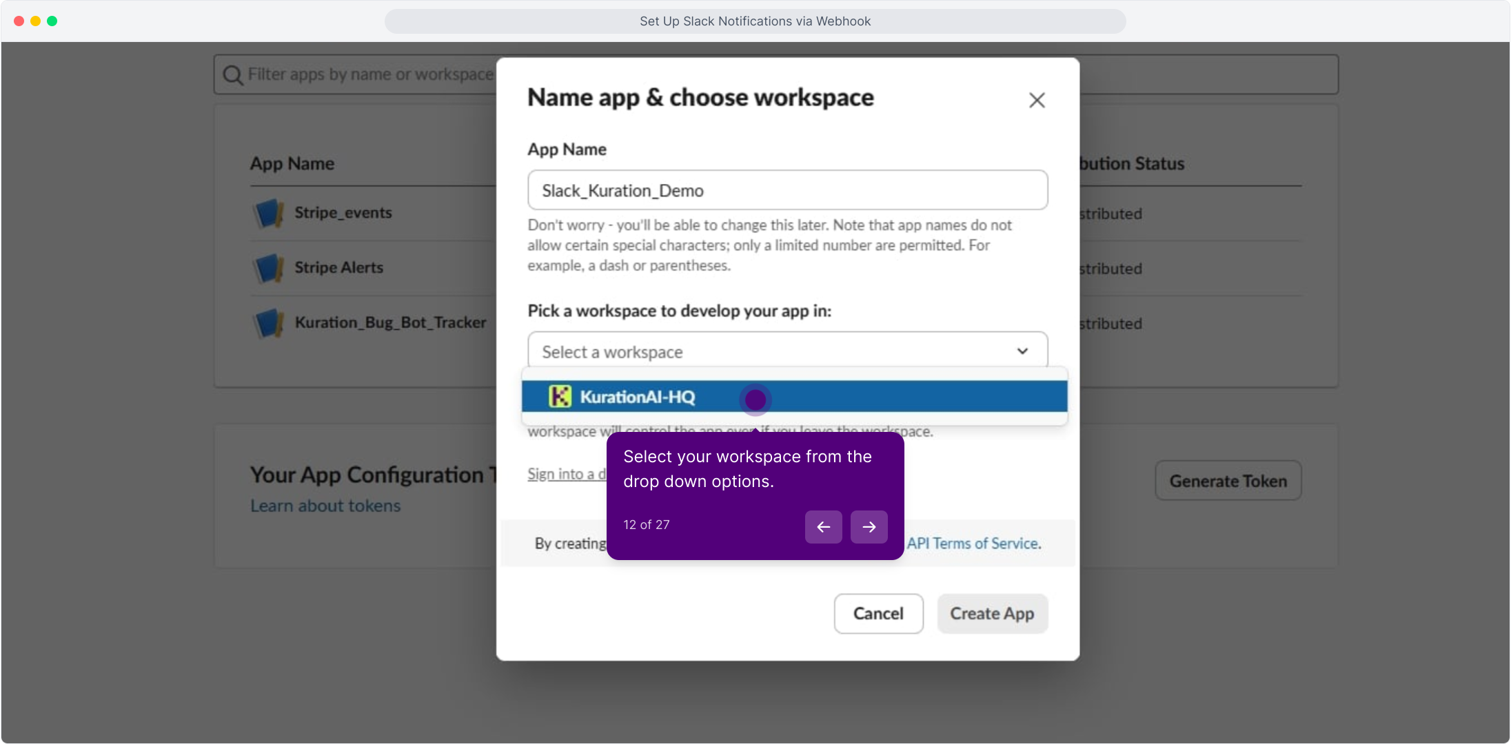Click the green macOS fullscreen dot
The width and height of the screenshot is (1511, 744).
(52, 21)
